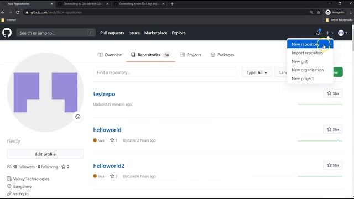
Task: Open a new browser tab with plus
Action: (172, 4)
